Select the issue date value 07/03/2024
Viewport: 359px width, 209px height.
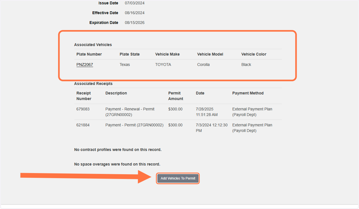tap(135, 3)
